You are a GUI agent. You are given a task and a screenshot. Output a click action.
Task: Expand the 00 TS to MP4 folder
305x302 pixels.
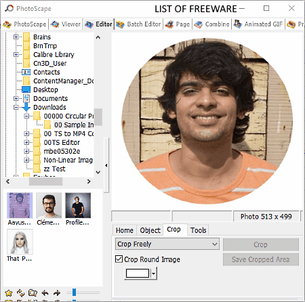pyautogui.click(x=26, y=133)
